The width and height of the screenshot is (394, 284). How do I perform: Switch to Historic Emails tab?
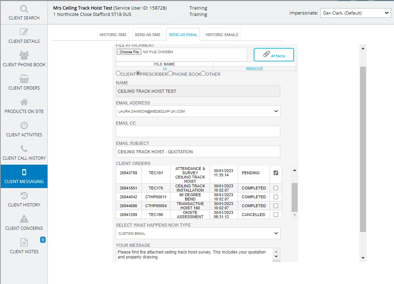click(x=222, y=35)
